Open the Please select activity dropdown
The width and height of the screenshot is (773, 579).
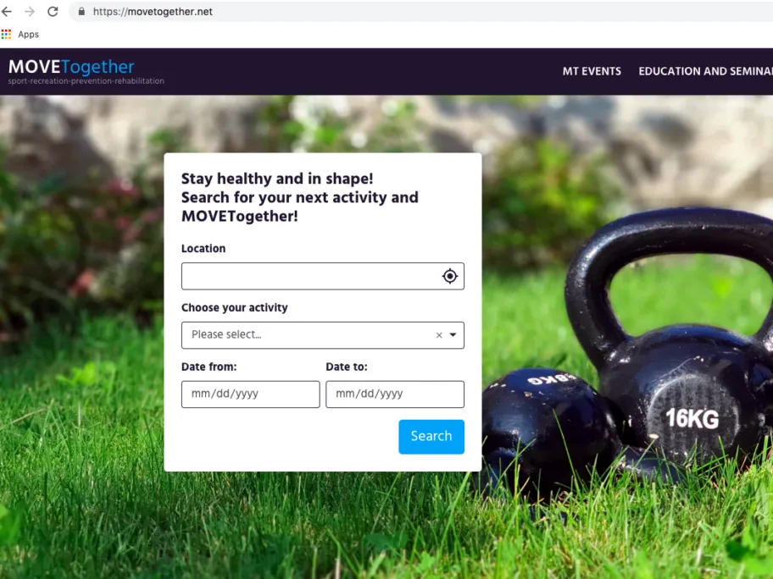pyautogui.click(x=322, y=335)
